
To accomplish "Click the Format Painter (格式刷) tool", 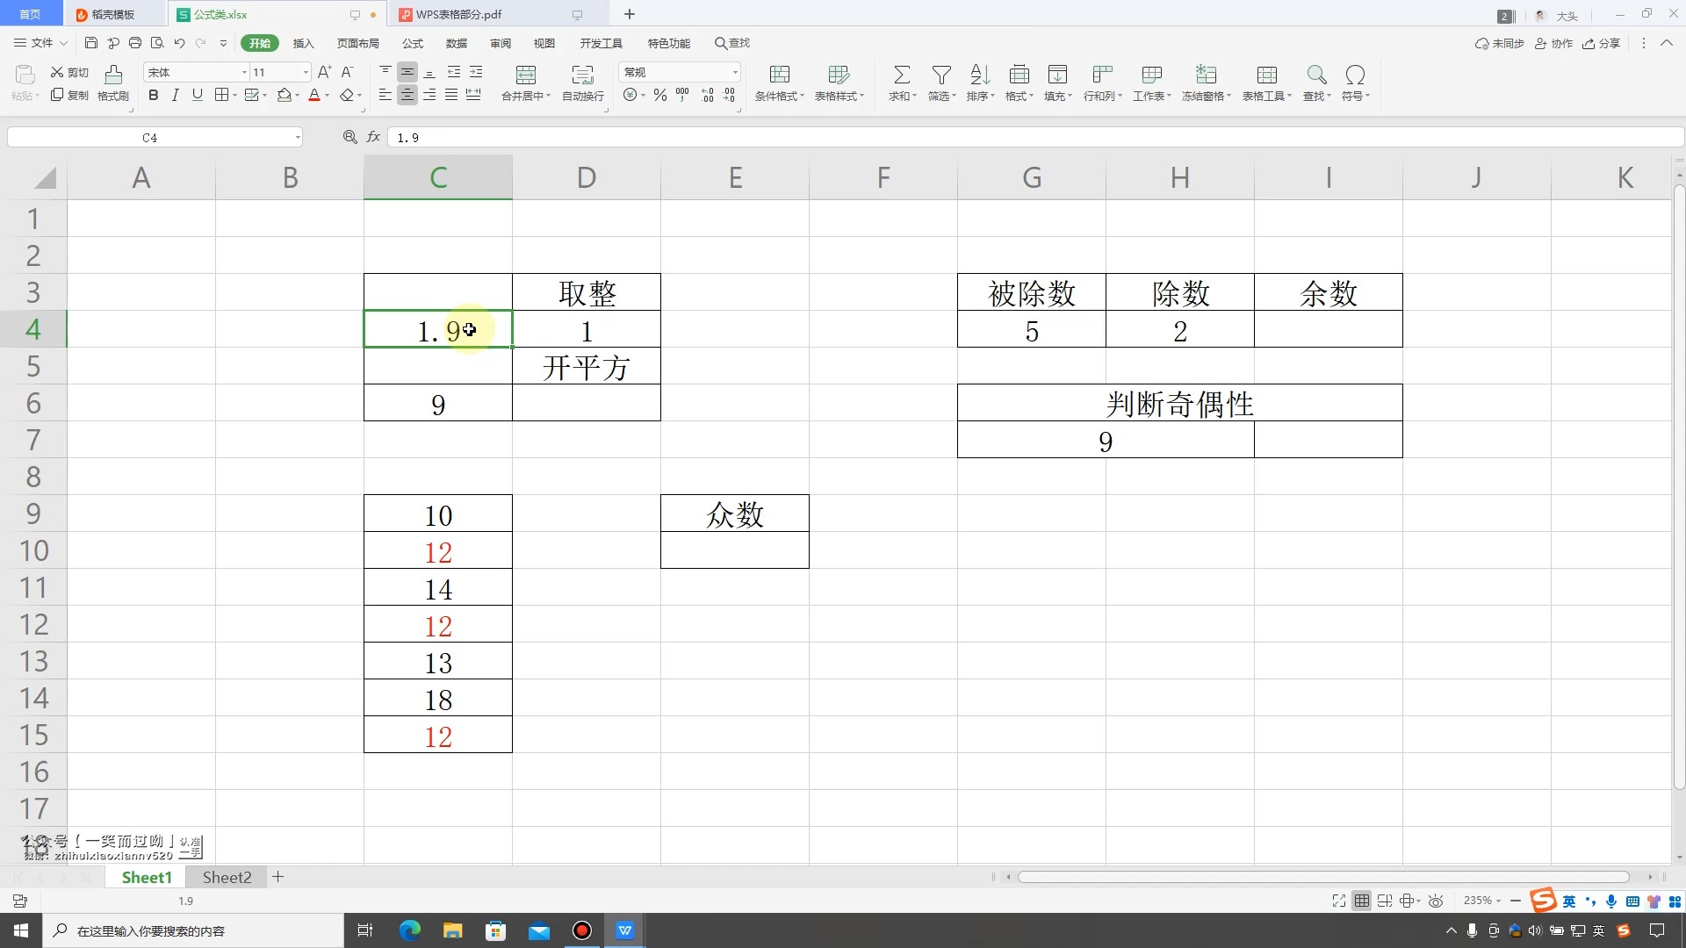I will pos(113,83).
